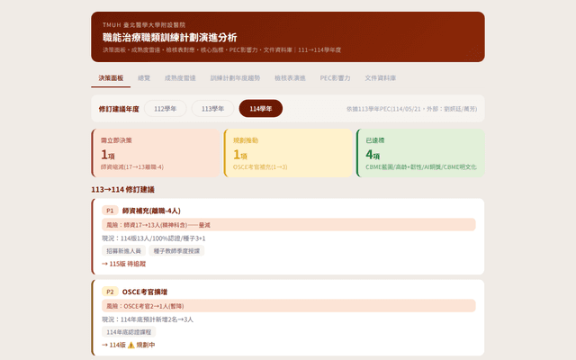Click the 師資縮減(17→13離職-4) caption
Image resolution: width=576 pixels, height=360 pixels.
coord(132,167)
